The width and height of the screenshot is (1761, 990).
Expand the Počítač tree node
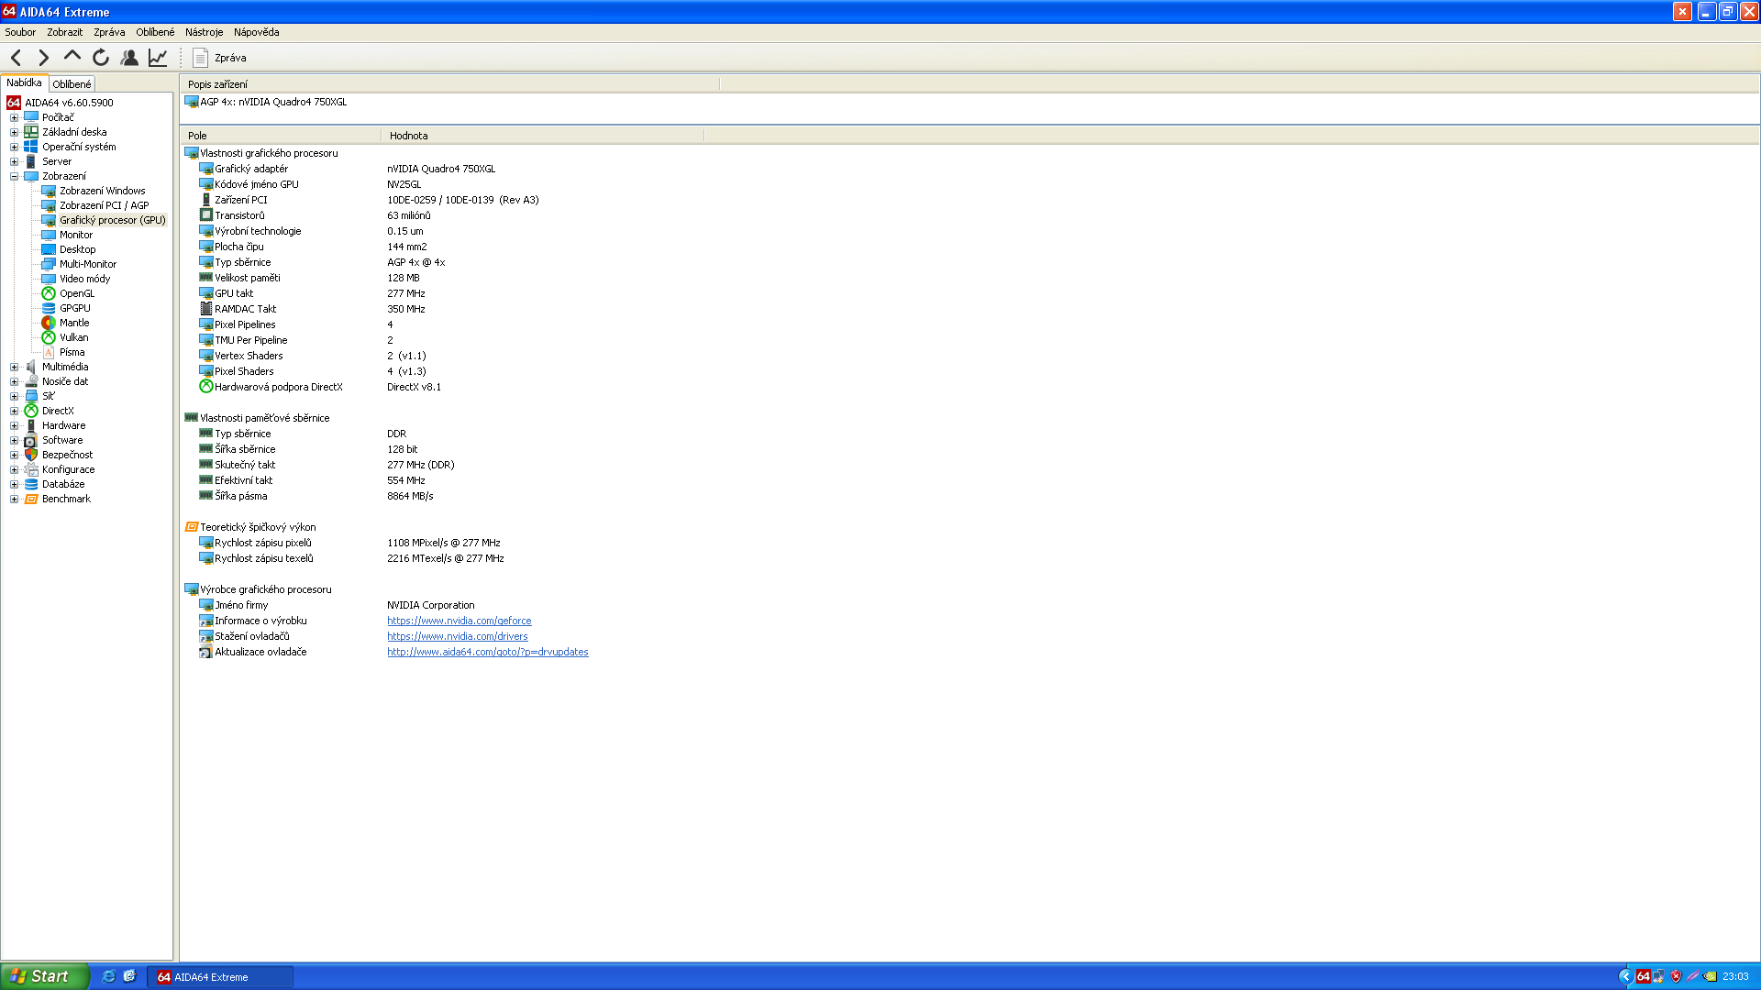[x=14, y=117]
